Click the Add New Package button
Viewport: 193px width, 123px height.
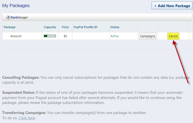click(172, 6)
